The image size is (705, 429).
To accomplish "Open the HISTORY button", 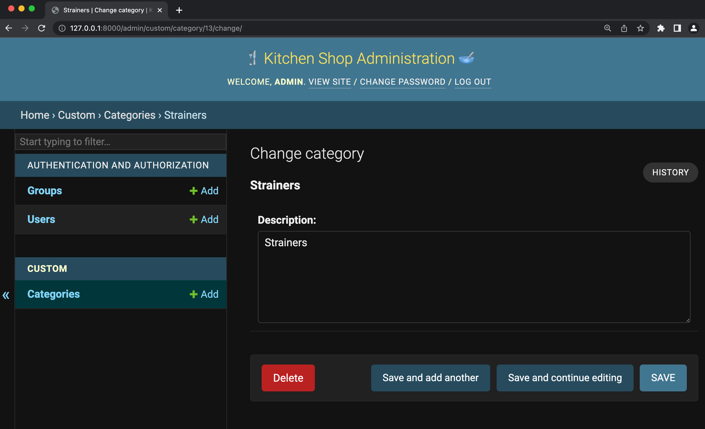I will coord(670,172).
